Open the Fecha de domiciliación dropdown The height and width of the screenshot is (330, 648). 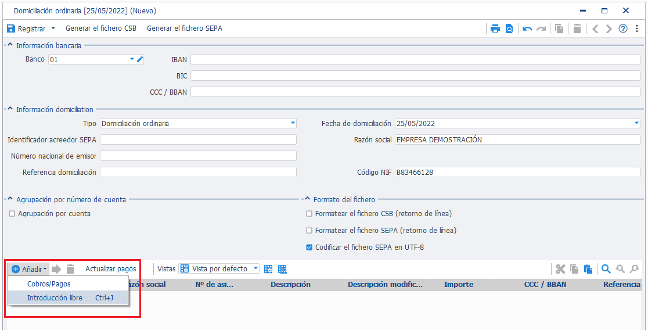[636, 123]
